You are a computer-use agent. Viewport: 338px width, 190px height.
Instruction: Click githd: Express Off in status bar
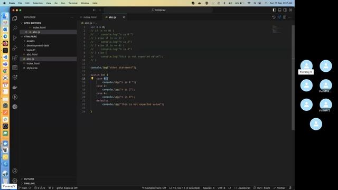pyautogui.click(x=67, y=188)
